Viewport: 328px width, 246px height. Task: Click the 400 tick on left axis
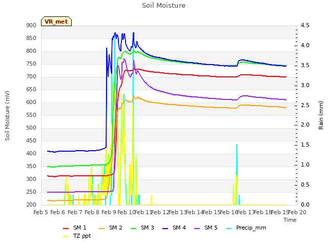point(31,154)
